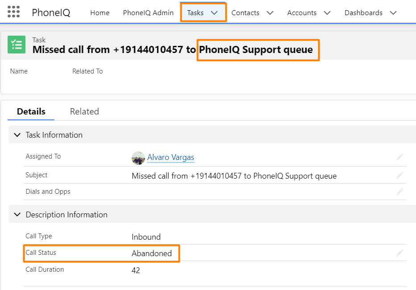
Task: Select the Accounts navigation tab
Action: coord(302,13)
